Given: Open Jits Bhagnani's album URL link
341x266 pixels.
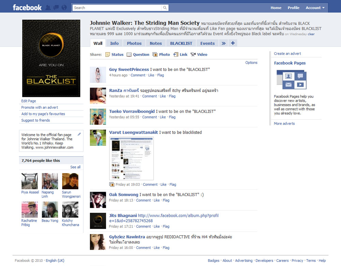Looking at the screenshot, I should pos(164,218).
